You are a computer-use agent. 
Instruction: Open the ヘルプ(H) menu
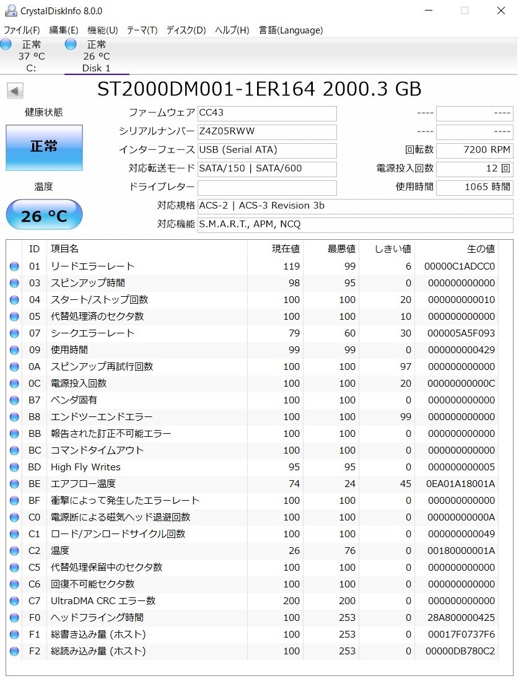(x=232, y=30)
